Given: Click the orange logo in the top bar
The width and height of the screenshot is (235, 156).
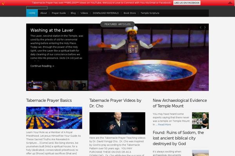Looking at the screenshot, I should 3,4.
